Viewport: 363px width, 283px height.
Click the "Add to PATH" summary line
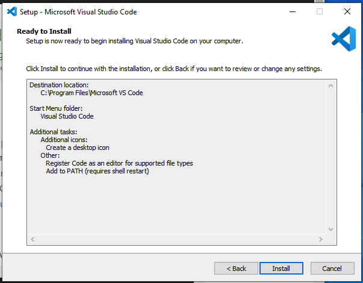click(x=98, y=171)
